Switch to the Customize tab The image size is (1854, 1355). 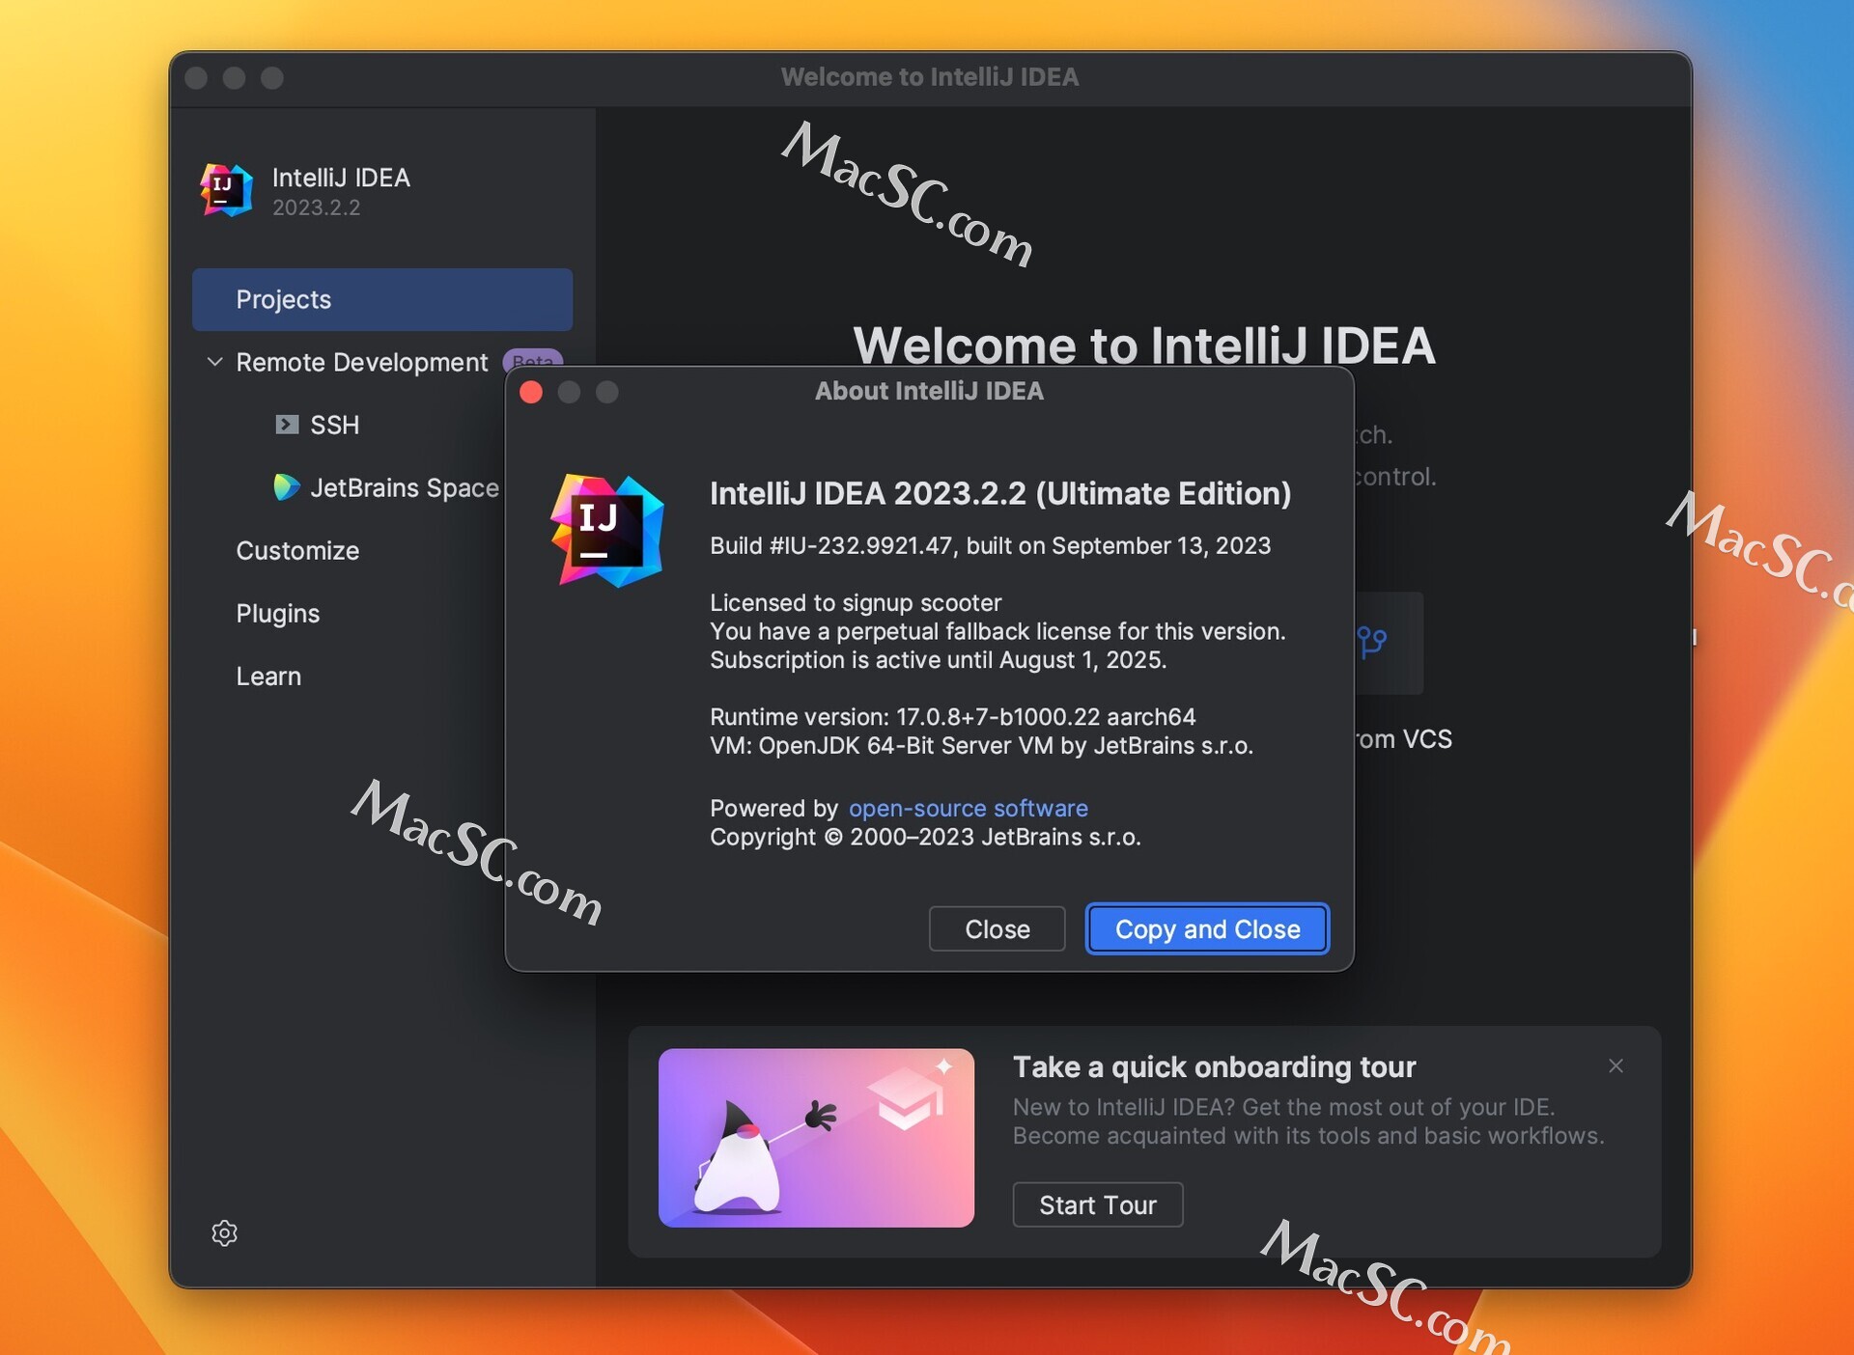pyautogui.click(x=297, y=550)
